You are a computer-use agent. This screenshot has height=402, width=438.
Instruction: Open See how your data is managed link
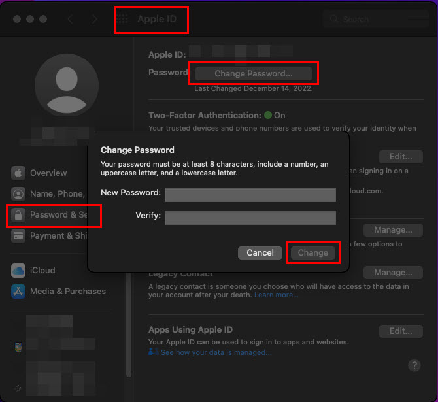216,352
